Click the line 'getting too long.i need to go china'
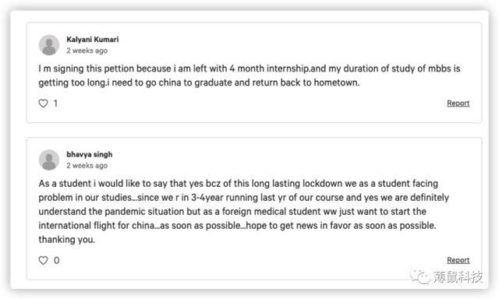Screen dimensions: 499x299 199,83
